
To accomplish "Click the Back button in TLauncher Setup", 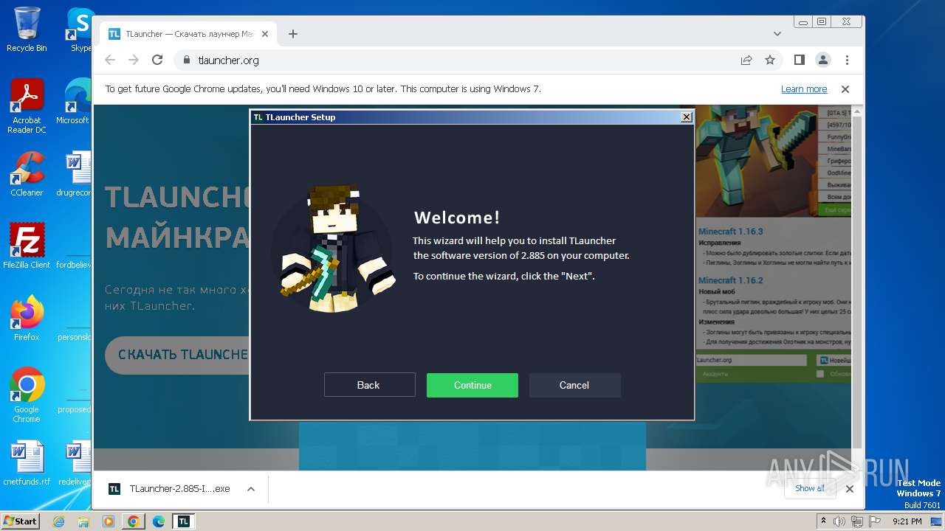I will tap(369, 385).
